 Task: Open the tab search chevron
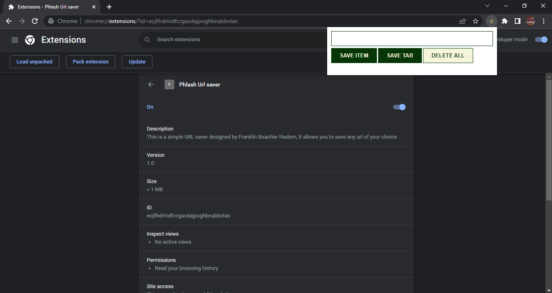point(487,6)
